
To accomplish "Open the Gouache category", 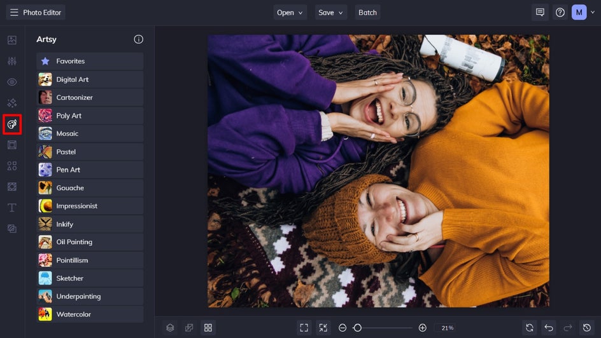I will (90, 187).
